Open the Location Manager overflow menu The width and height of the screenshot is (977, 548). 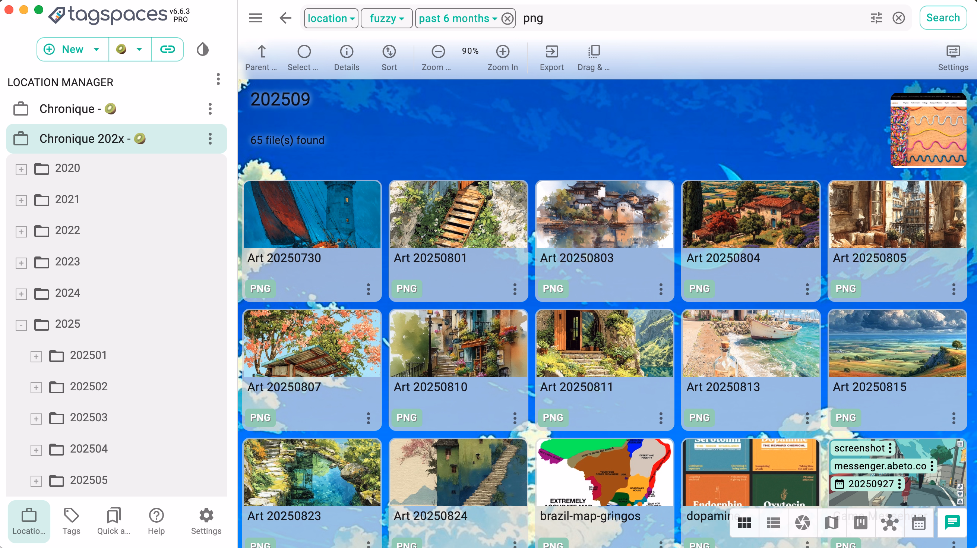tap(218, 80)
